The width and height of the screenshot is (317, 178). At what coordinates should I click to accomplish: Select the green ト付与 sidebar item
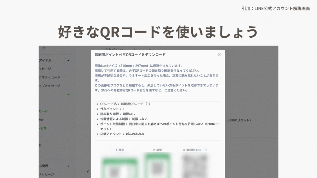pos(43,128)
